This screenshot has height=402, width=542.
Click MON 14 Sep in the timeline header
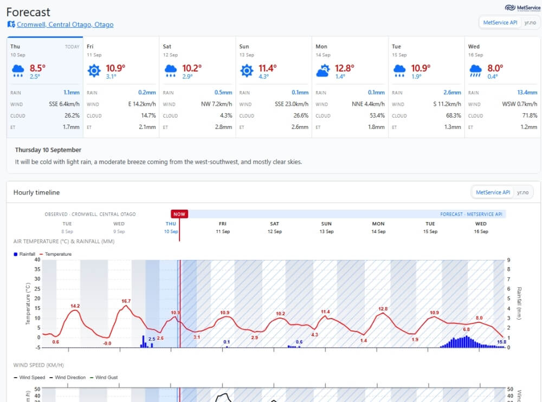point(378,228)
